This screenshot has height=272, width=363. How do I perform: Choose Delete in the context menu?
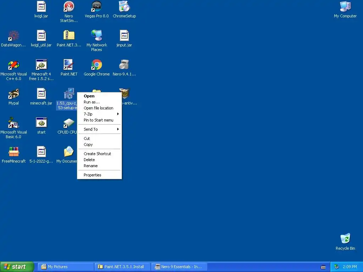pyautogui.click(x=99, y=160)
